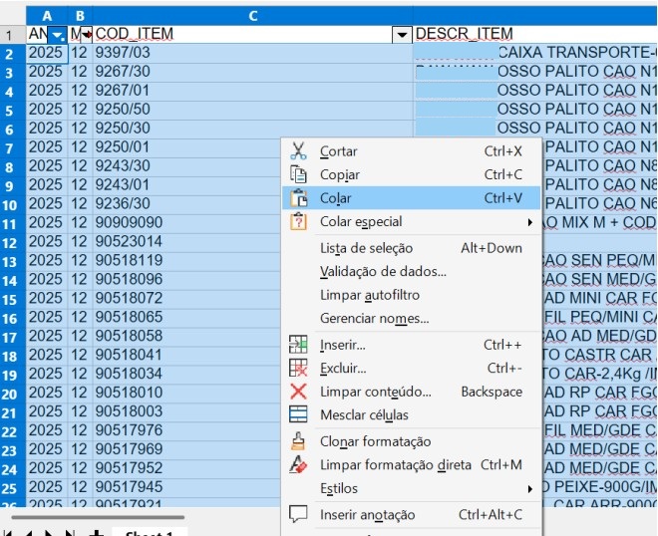Expand the Estilos submenu
This screenshot has width=658, height=536.
point(411,488)
